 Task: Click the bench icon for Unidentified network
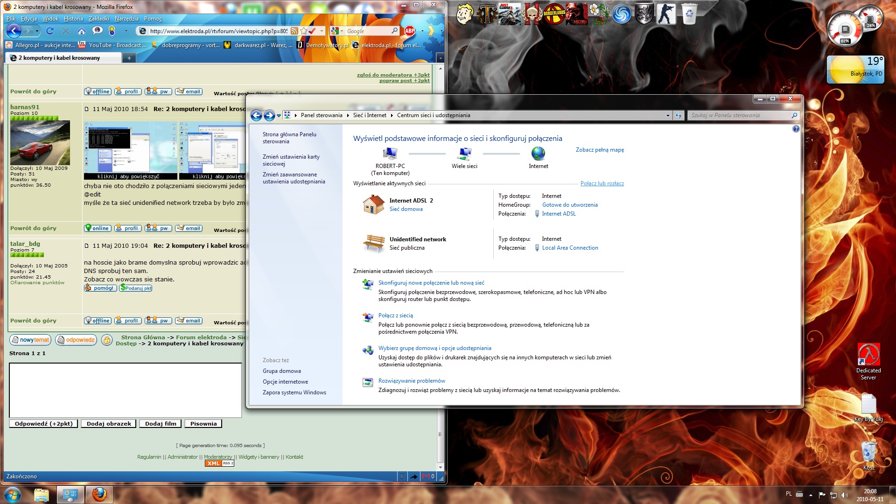click(373, 243)
